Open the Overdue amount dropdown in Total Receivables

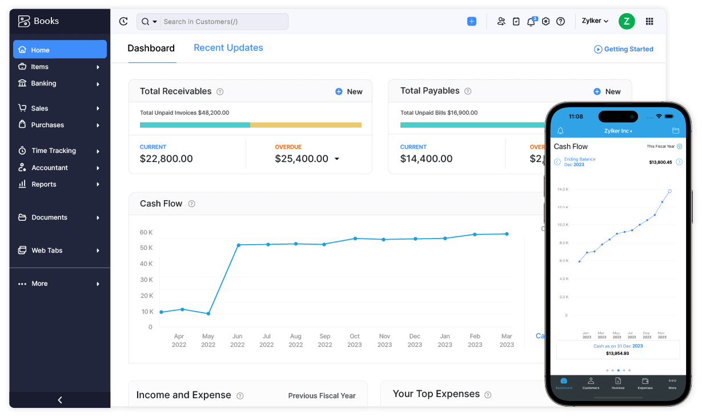point(336,159)
